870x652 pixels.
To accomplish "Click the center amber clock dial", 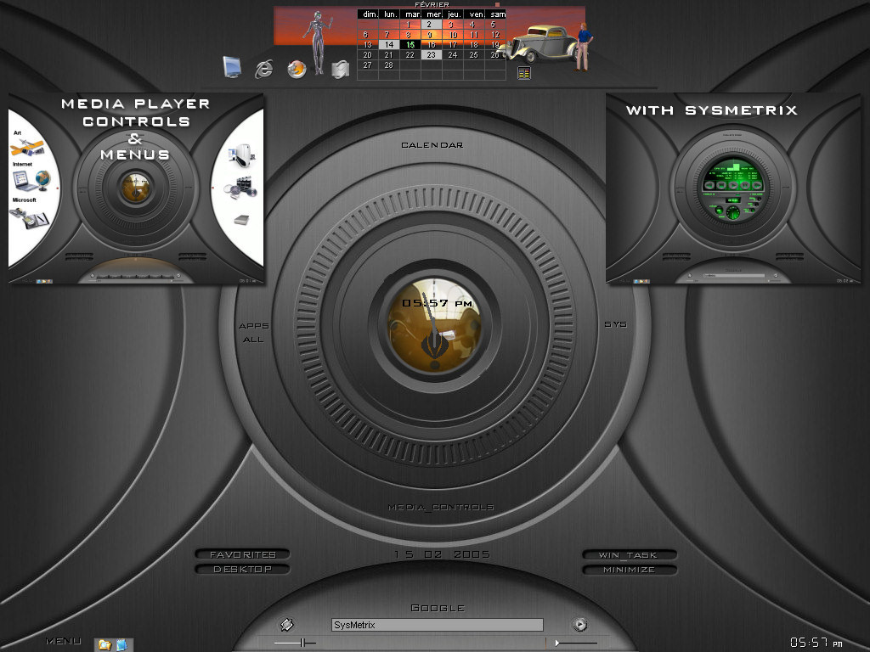I will tap(434, 325).
